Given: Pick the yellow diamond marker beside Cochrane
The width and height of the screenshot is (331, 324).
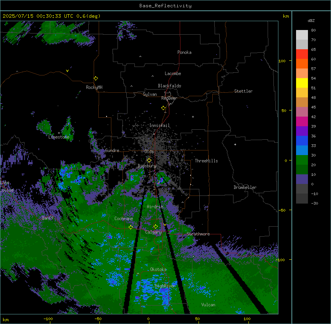Looking at the screenshot, I should pyautogui.click(x=131, y=227).
